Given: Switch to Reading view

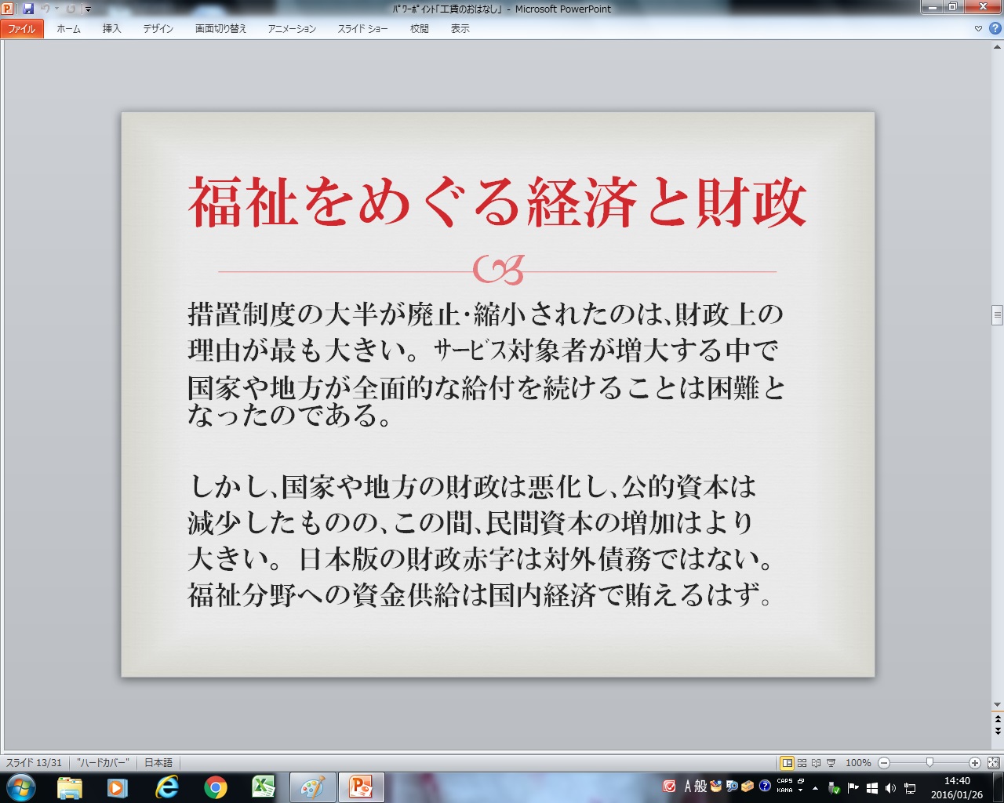Looking at the screenshot, I should coord(816,763).
